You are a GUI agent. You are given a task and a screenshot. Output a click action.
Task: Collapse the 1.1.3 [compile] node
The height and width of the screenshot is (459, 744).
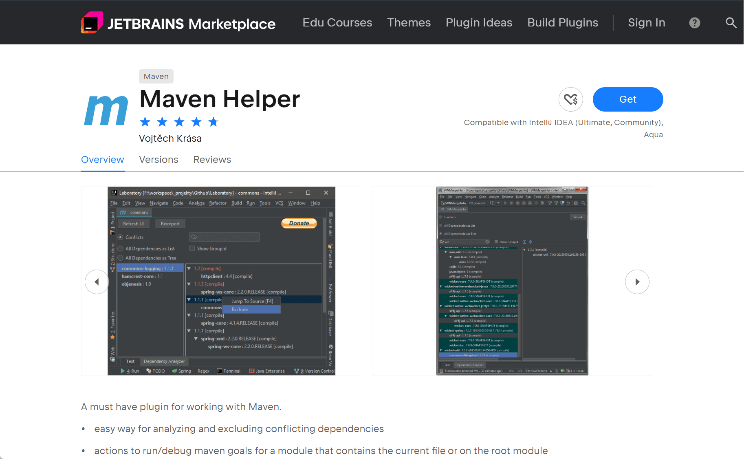pos(188,284)
